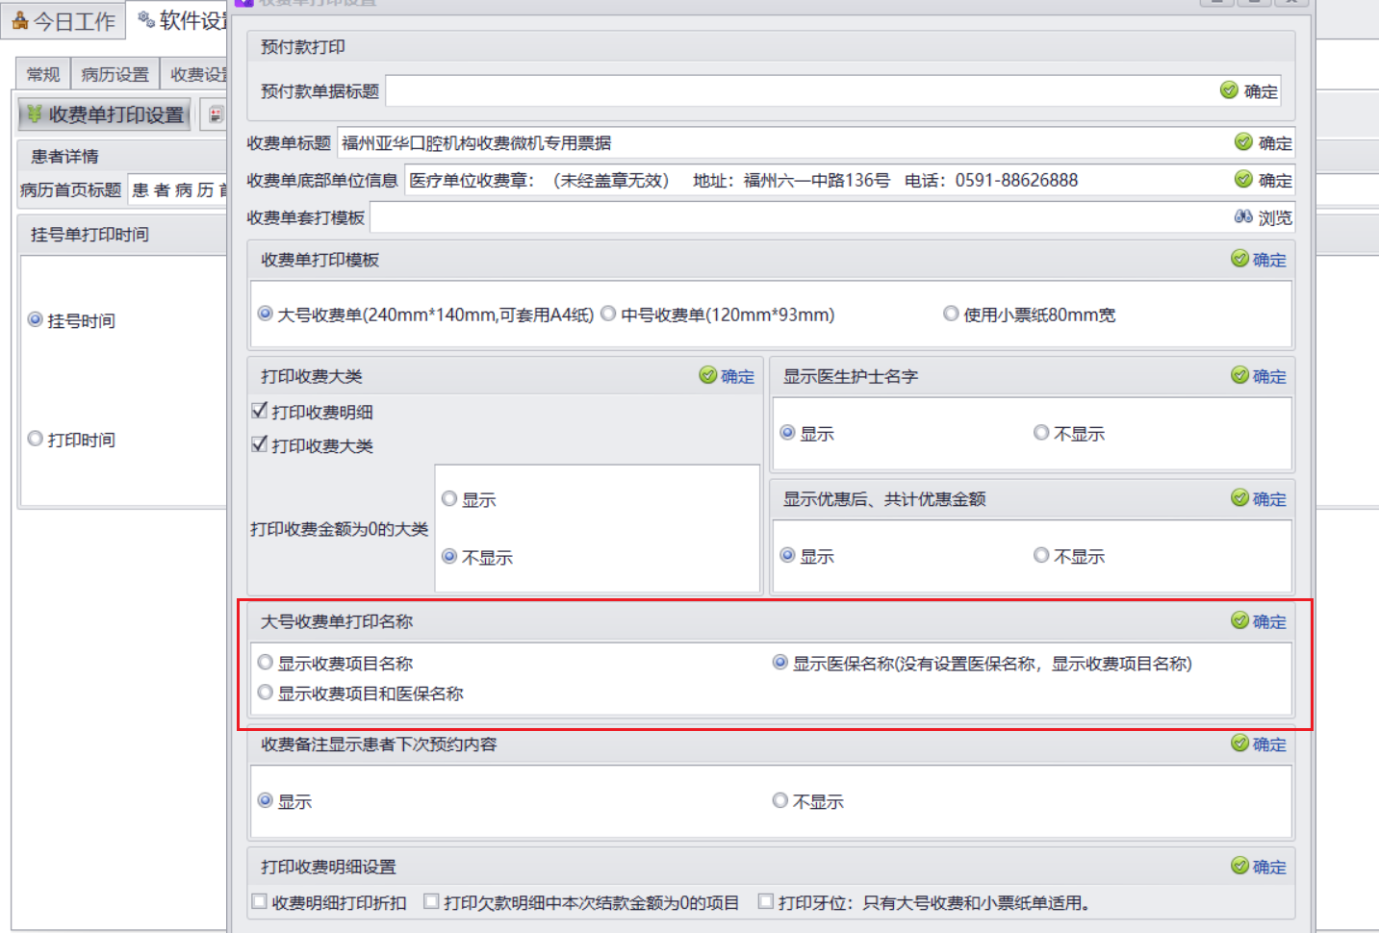Confirm the 预付款单据标题 field

point(1249,90)
